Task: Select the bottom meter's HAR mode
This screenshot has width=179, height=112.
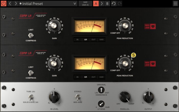Action: [x=101, y=77]
